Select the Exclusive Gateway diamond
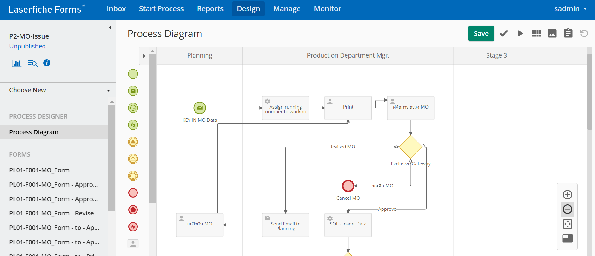Viewport: 595px width, 256px height. (411, 147)
